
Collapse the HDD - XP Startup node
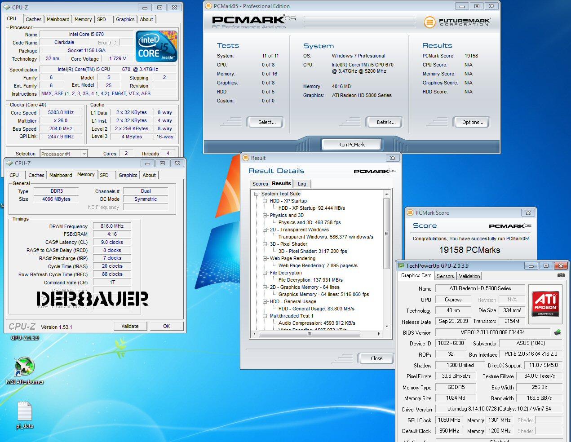[x=265, y=201]
